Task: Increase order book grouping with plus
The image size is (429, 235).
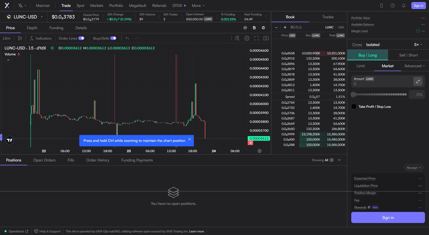Action: [x=285, y=27]
